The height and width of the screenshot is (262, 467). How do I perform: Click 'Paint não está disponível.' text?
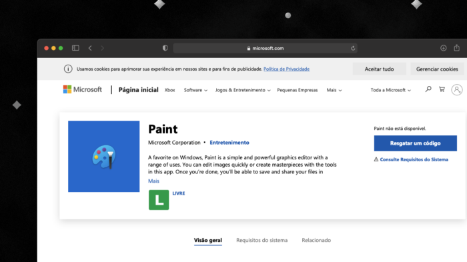400,128
